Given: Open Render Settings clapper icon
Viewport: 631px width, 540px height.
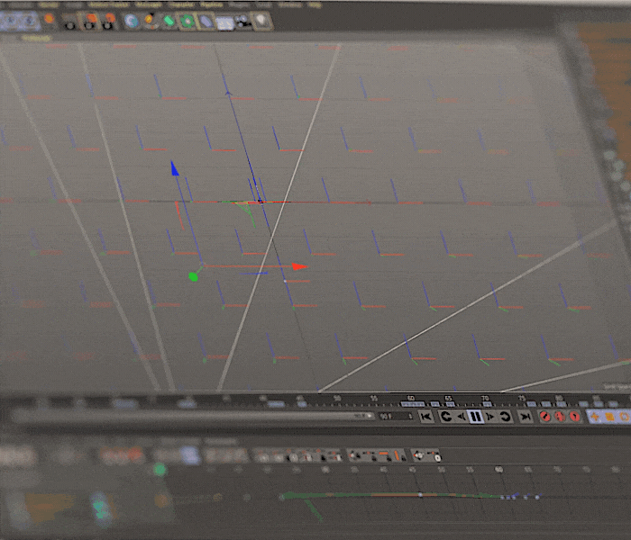Looking at the screenshot, I should (108, 22).
